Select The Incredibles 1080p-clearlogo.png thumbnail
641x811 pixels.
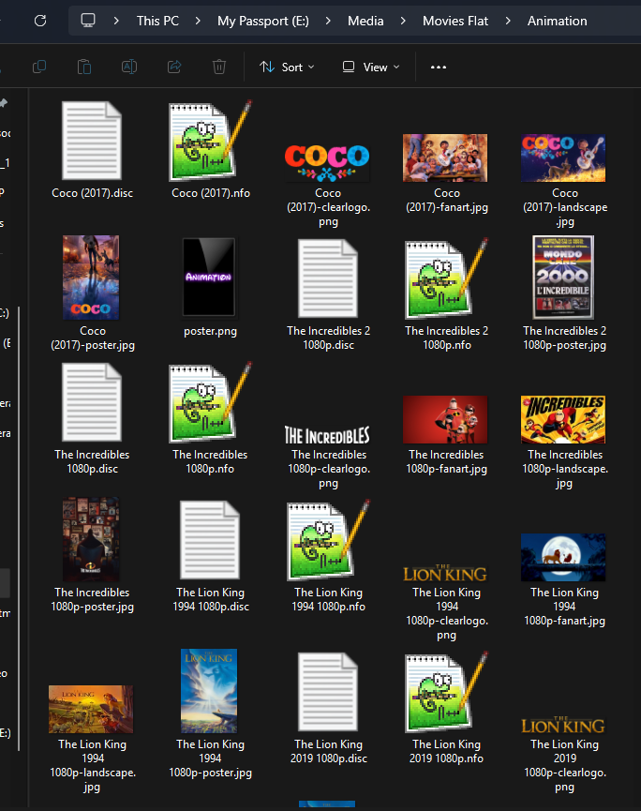point(327,435)
